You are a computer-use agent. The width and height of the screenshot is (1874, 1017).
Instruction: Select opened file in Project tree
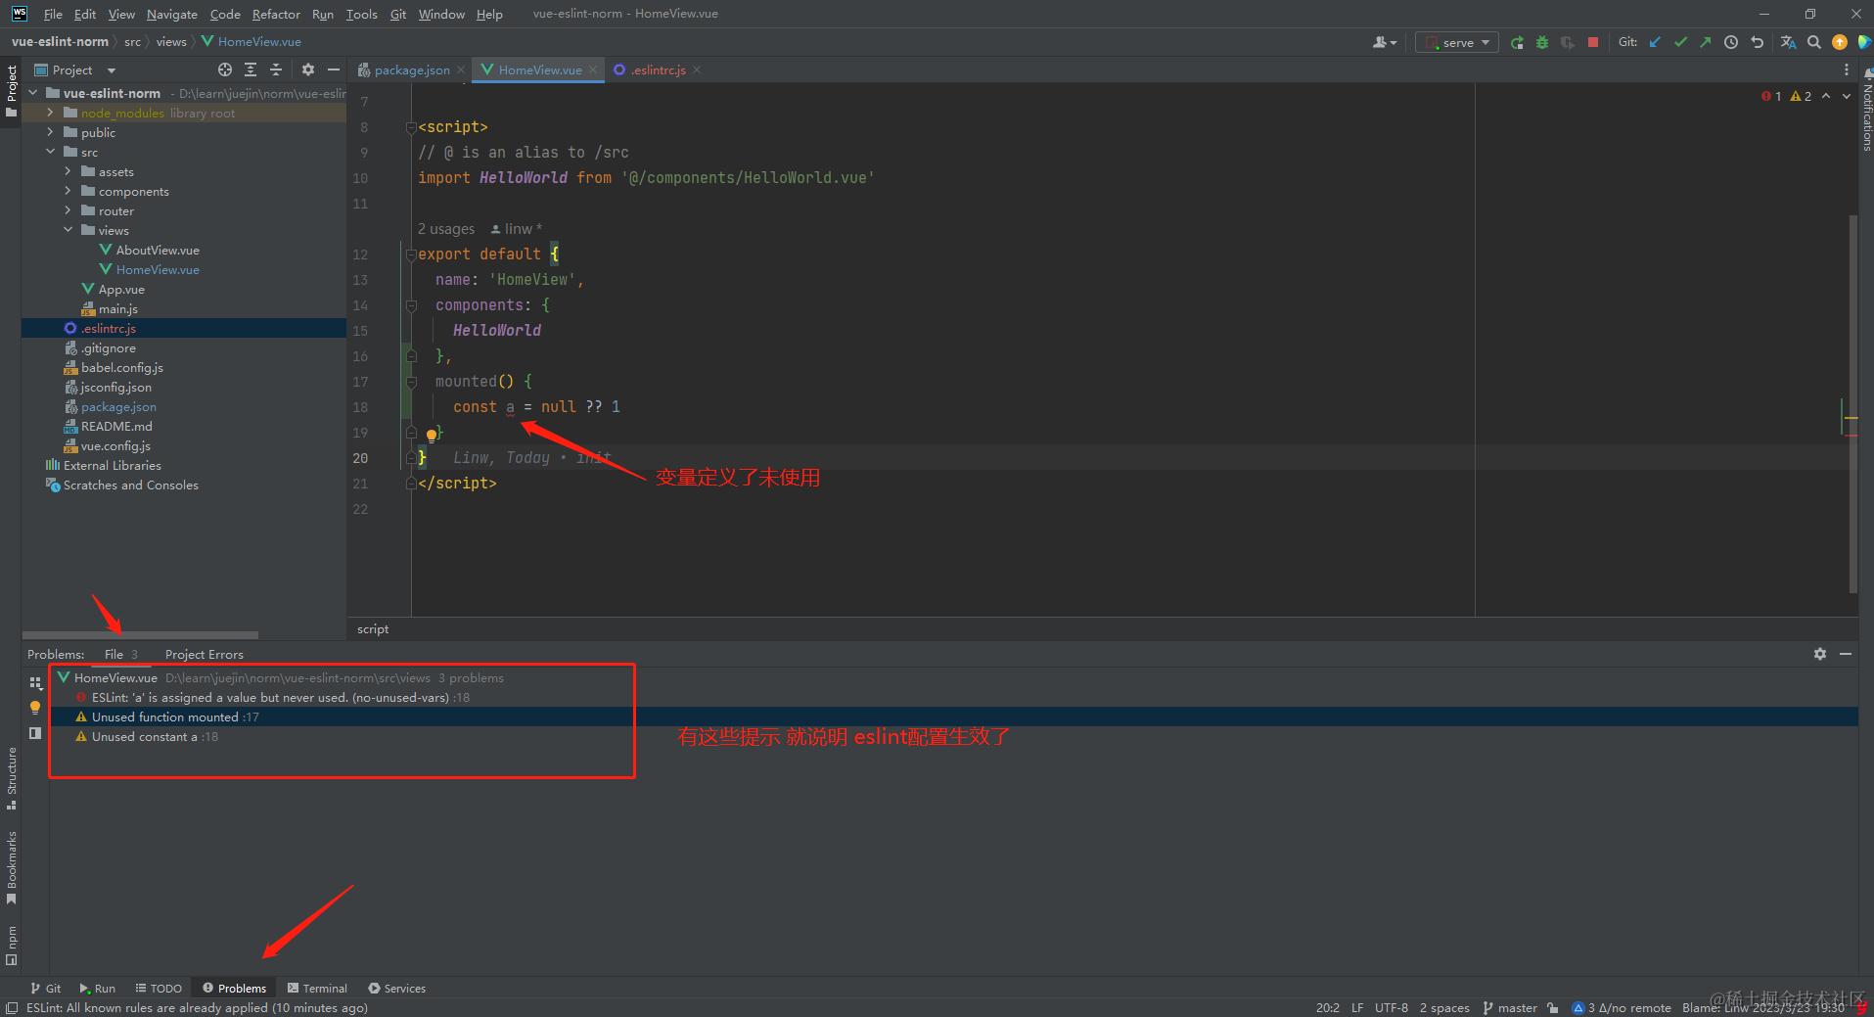(x=225, y=69)
